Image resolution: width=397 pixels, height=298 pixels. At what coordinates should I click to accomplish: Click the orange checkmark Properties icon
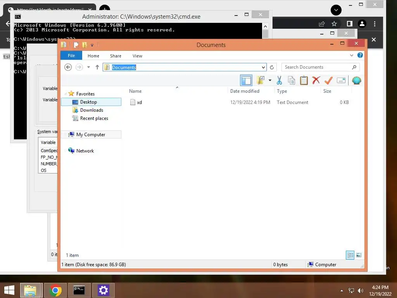click(328, 81)
